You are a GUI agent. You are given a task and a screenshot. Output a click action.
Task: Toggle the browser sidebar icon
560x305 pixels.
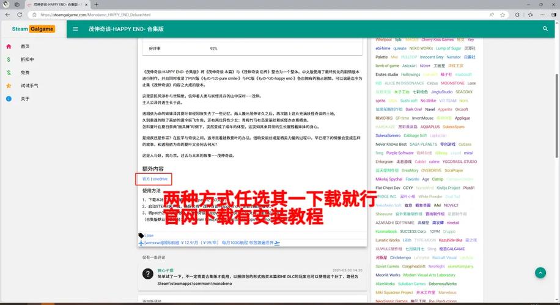(554, 15)
